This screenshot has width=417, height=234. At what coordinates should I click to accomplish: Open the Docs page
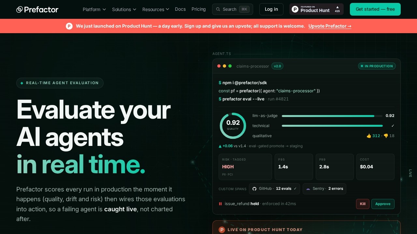point(180,9)
